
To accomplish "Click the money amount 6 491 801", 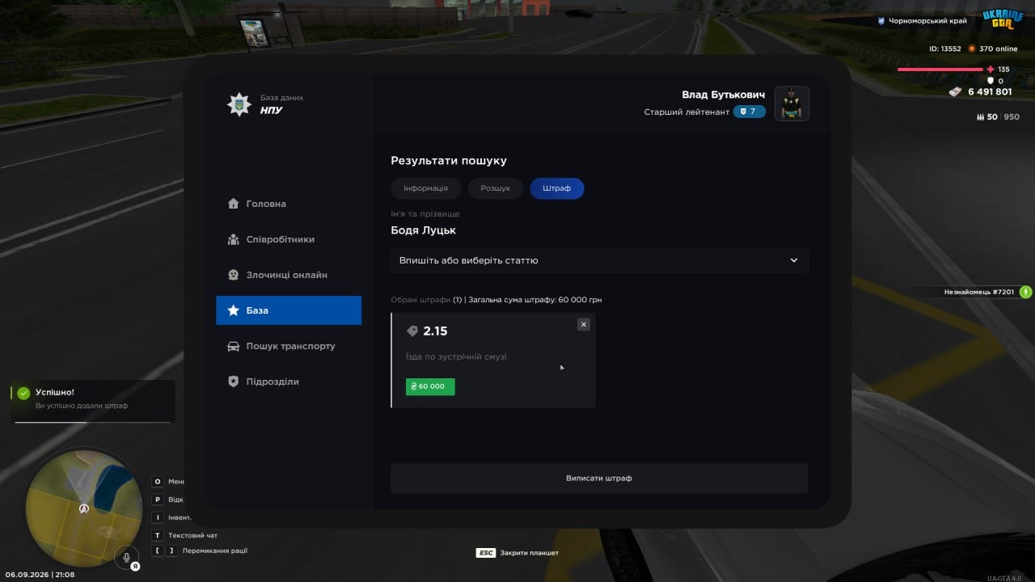I will [990, 92].
